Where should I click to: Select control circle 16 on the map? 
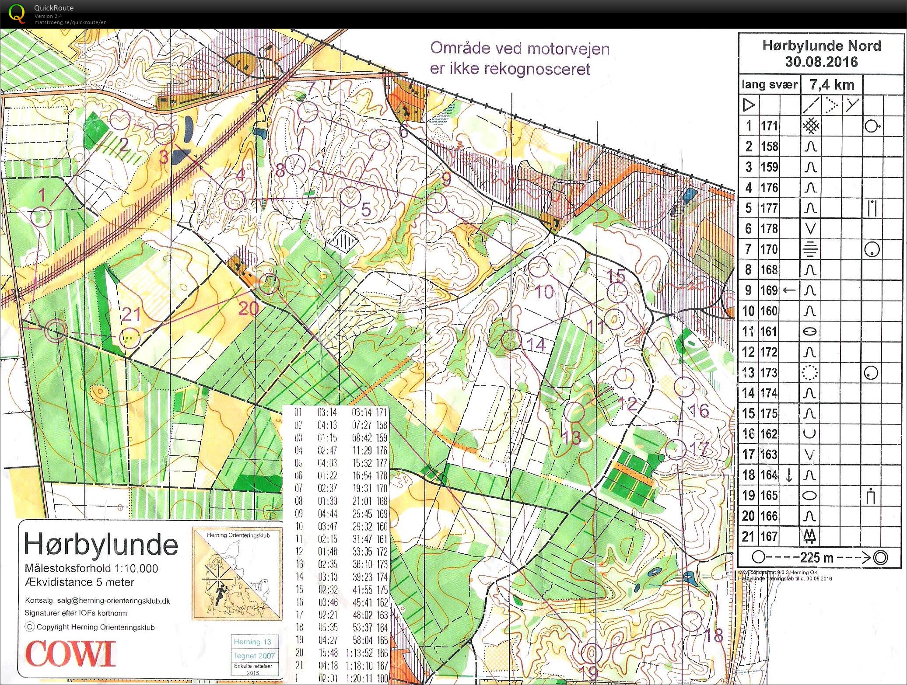684,386
